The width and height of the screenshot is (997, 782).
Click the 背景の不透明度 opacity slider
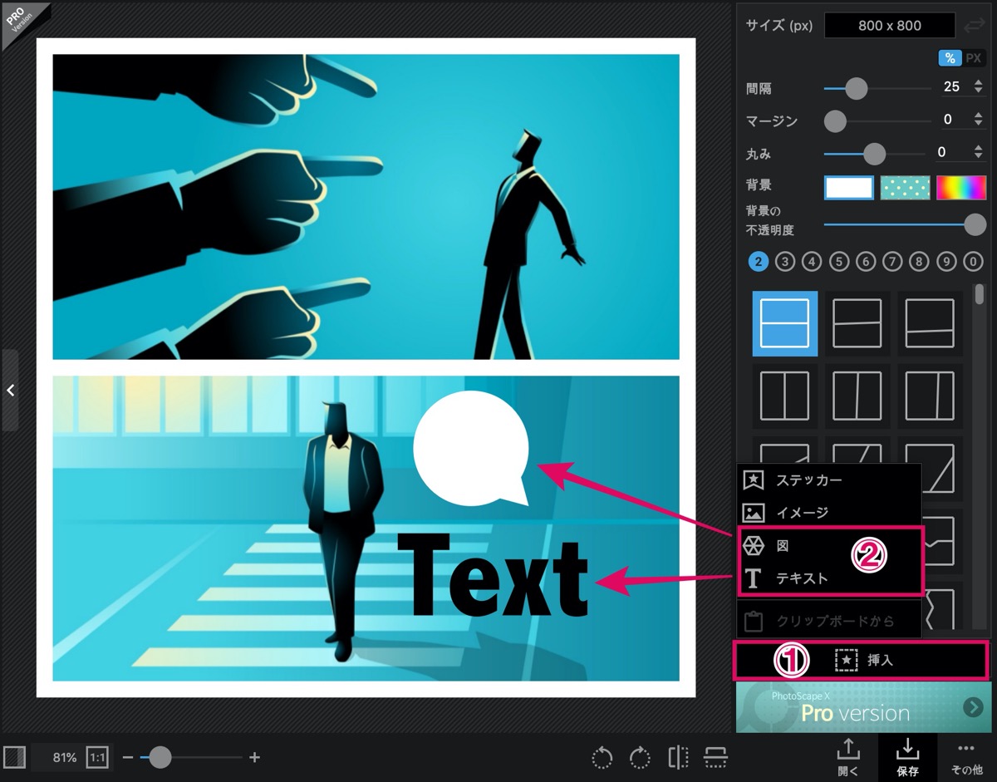(904, 224)
